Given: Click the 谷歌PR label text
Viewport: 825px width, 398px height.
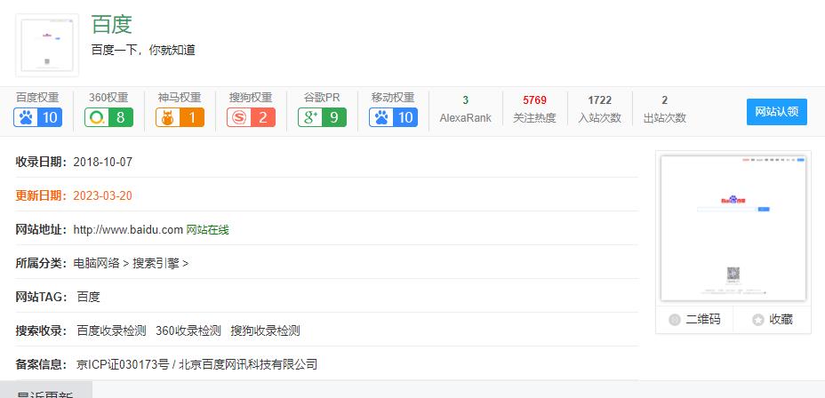Looking at the screenshot, I should pyautogui.click(x=322, y=97).
